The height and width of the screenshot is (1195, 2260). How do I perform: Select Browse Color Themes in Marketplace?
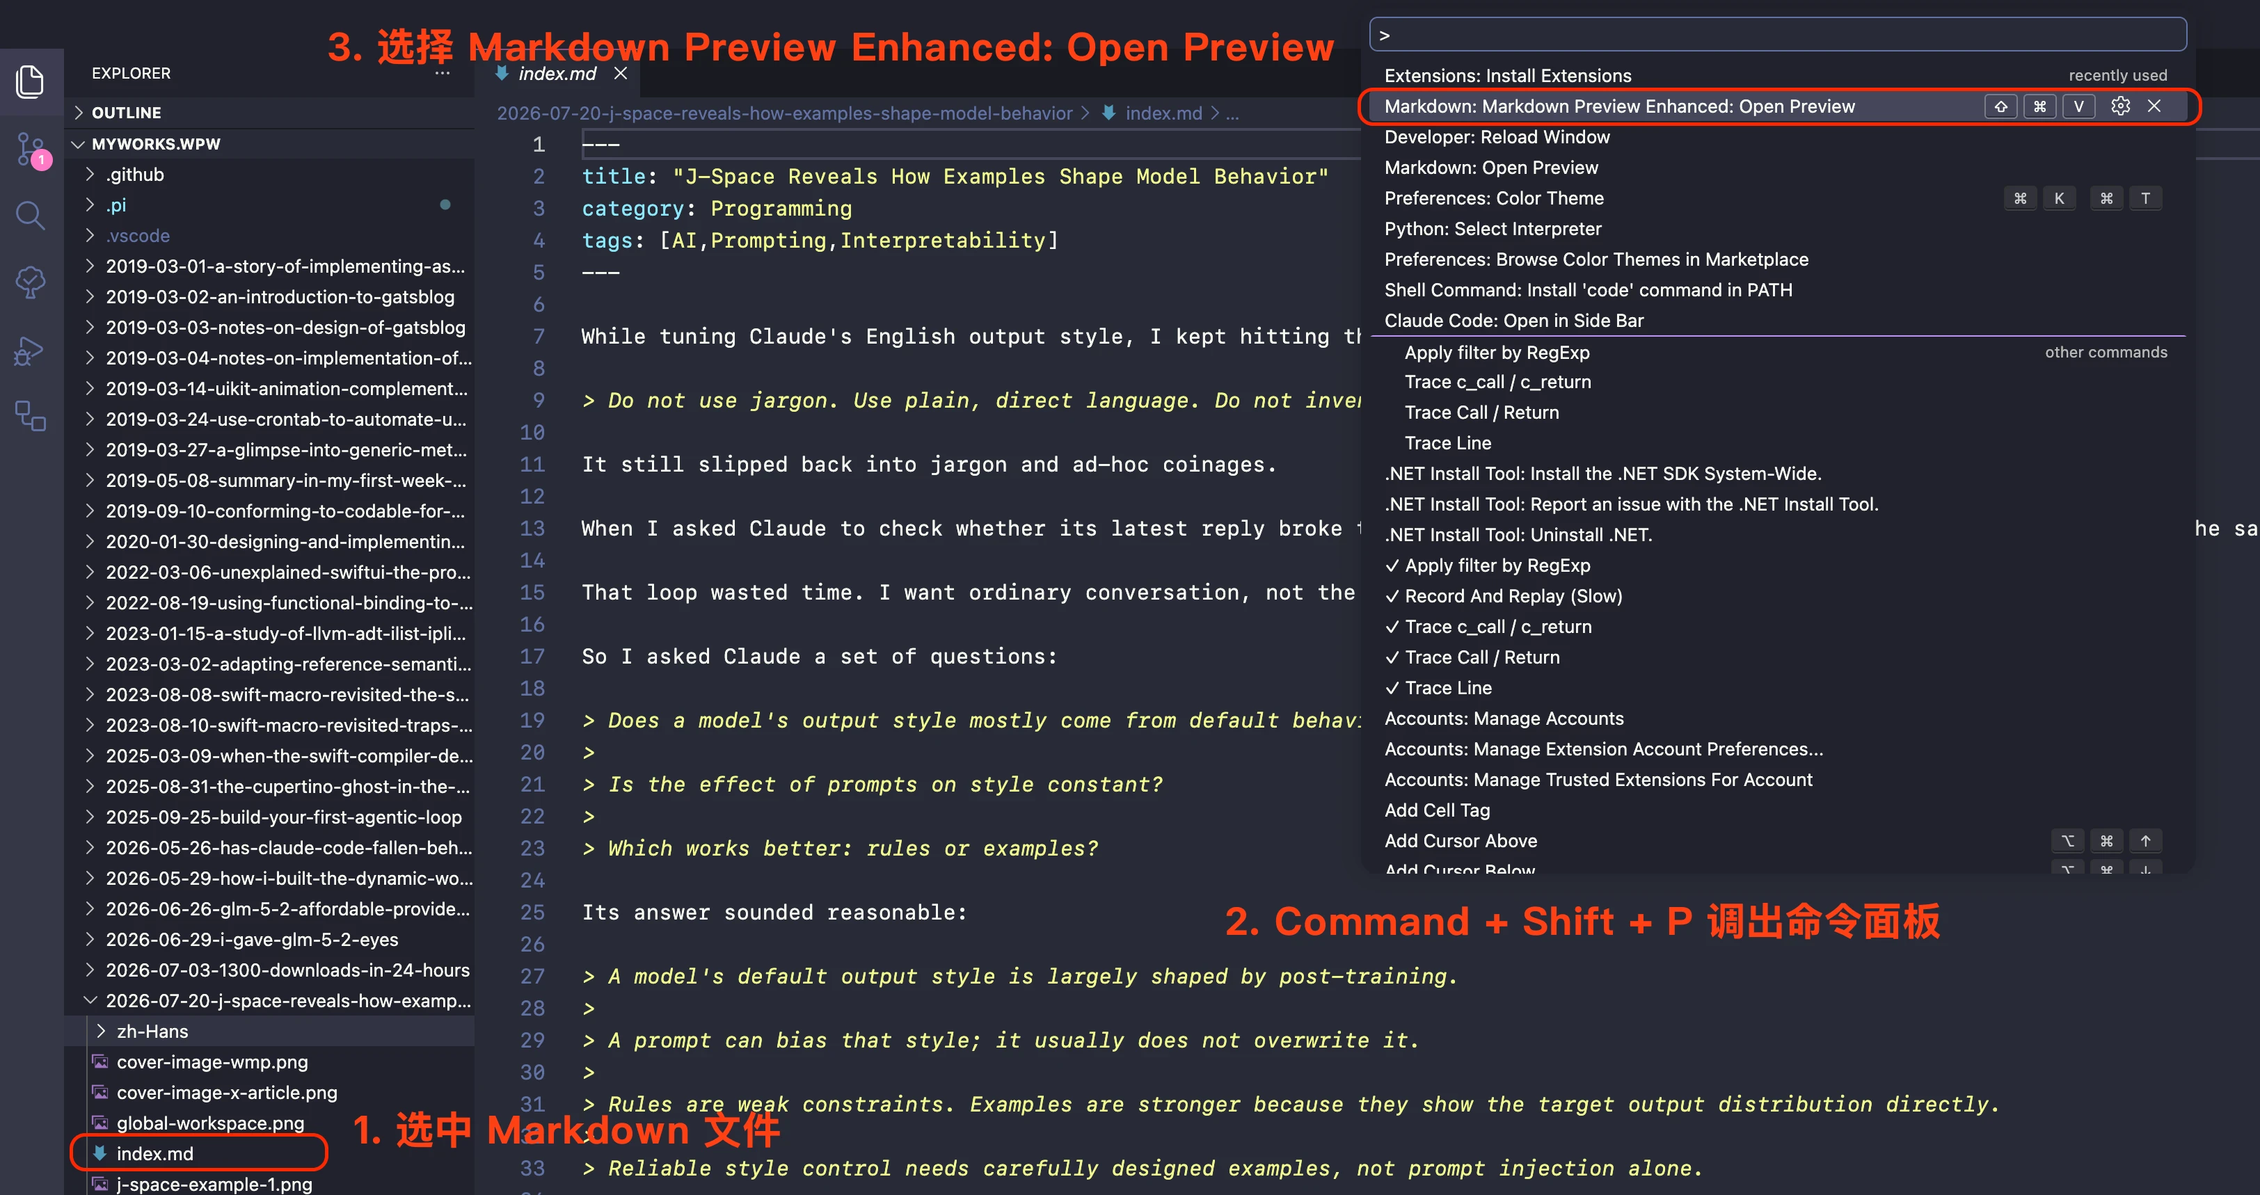coord(1778,259)
